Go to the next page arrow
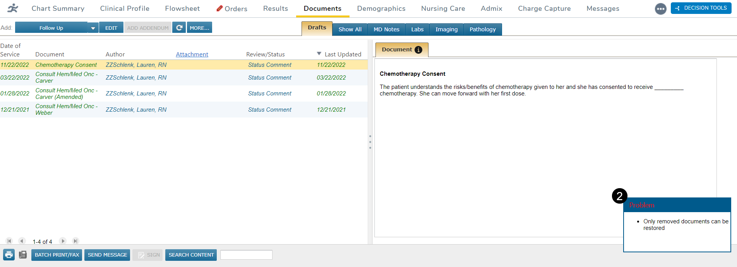 [63, 241]
